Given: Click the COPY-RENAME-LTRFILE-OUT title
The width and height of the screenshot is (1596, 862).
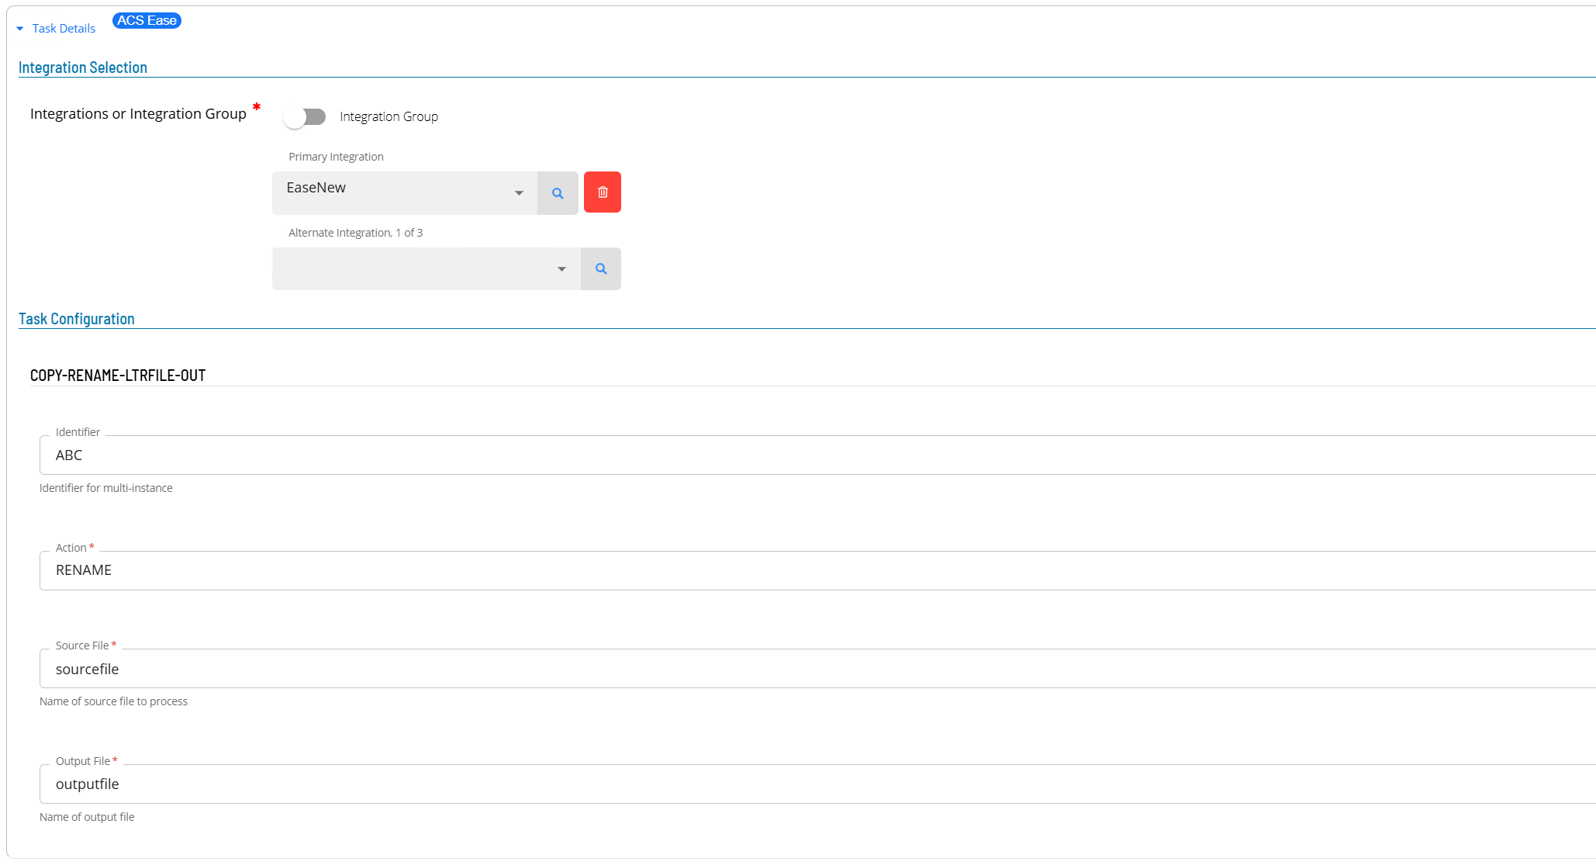Looking at the screenshot, I should (x=118, y=376).
